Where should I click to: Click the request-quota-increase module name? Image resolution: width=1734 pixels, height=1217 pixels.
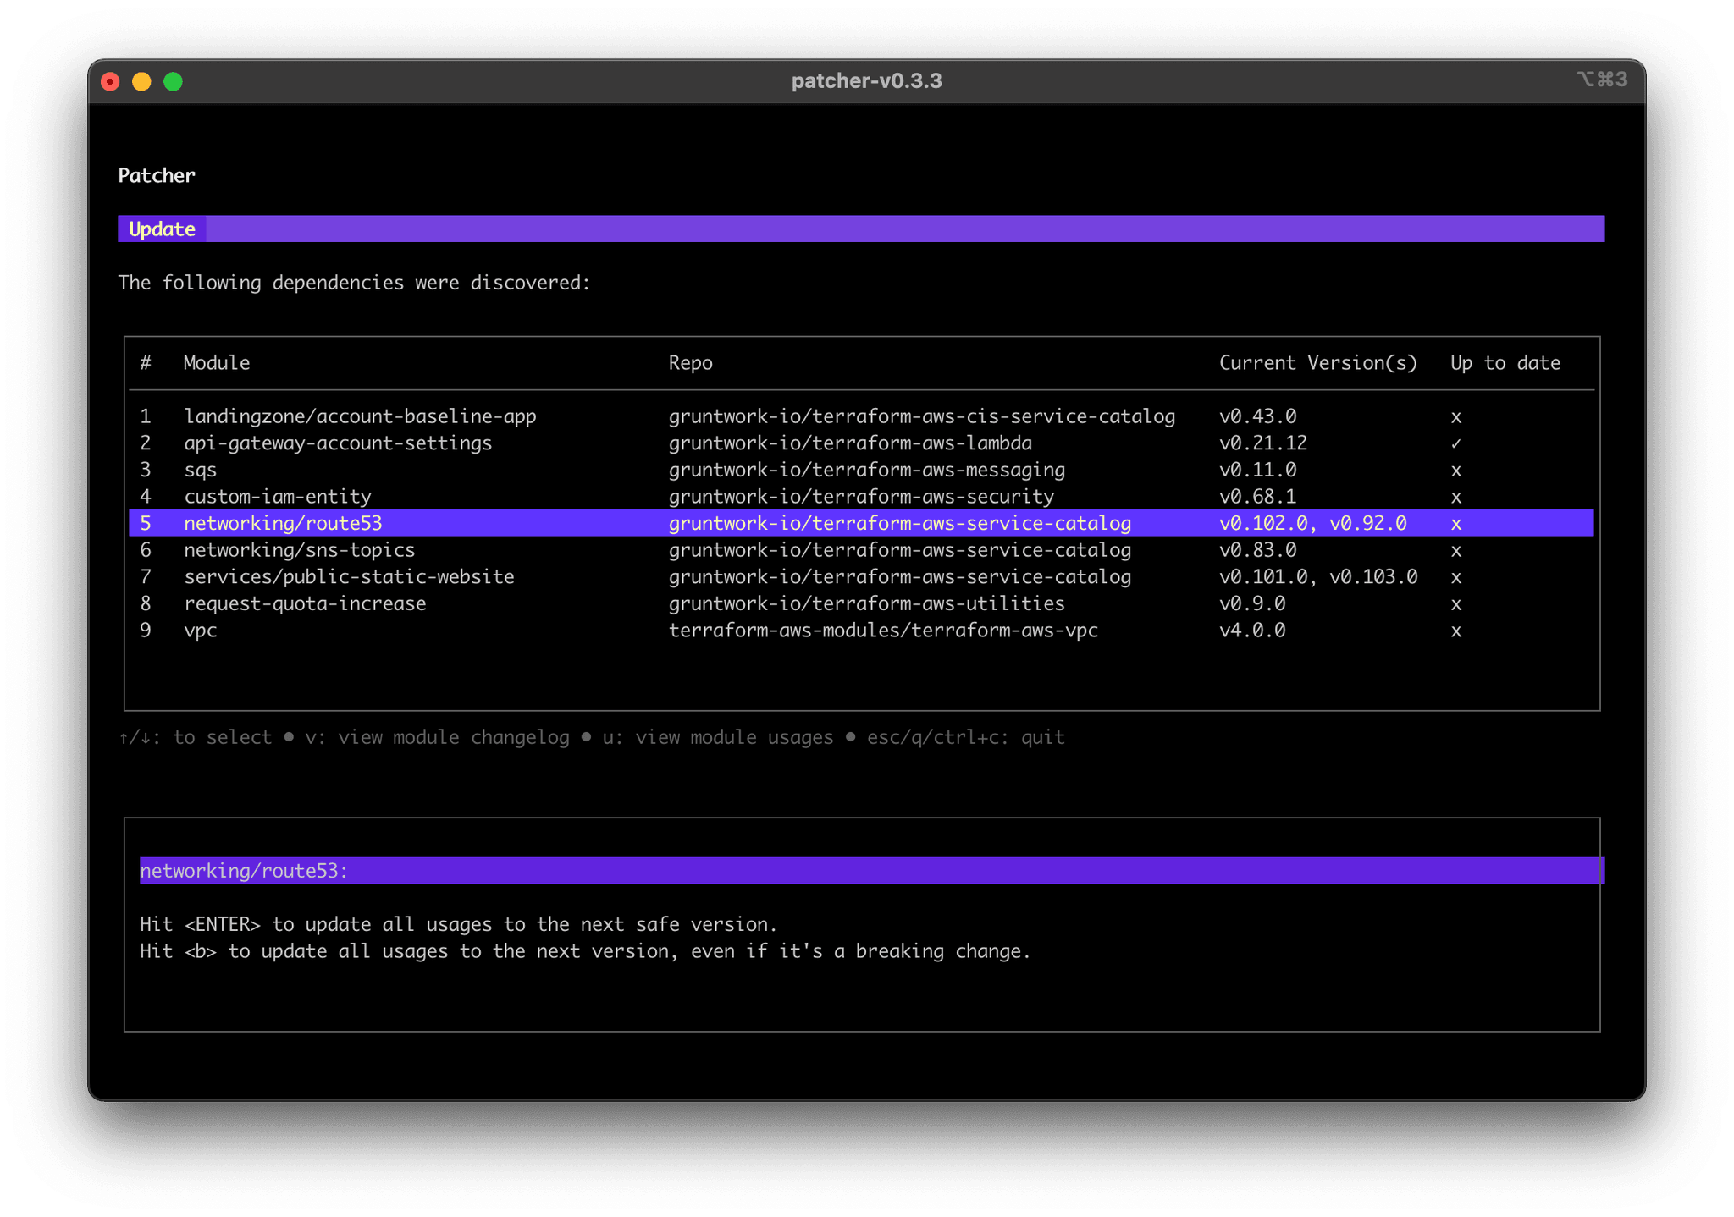point(305,604)
